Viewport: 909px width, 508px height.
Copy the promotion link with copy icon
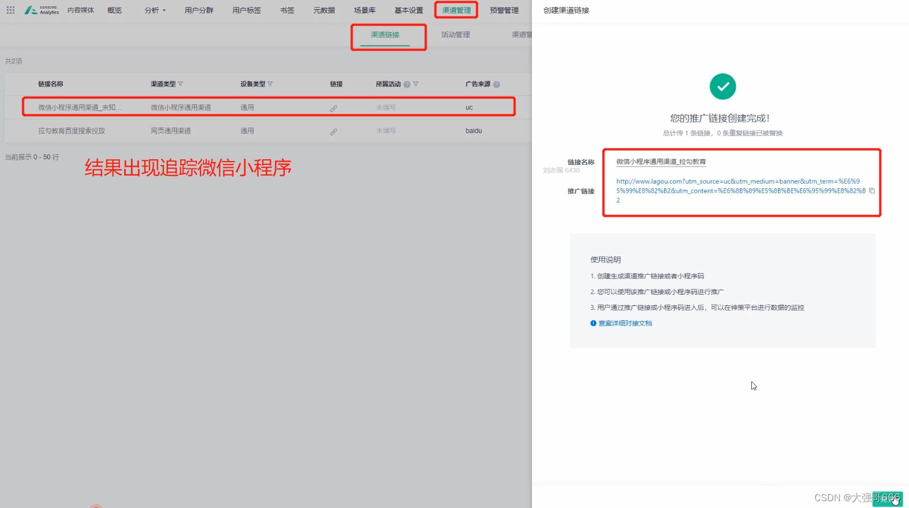point(871,191)
